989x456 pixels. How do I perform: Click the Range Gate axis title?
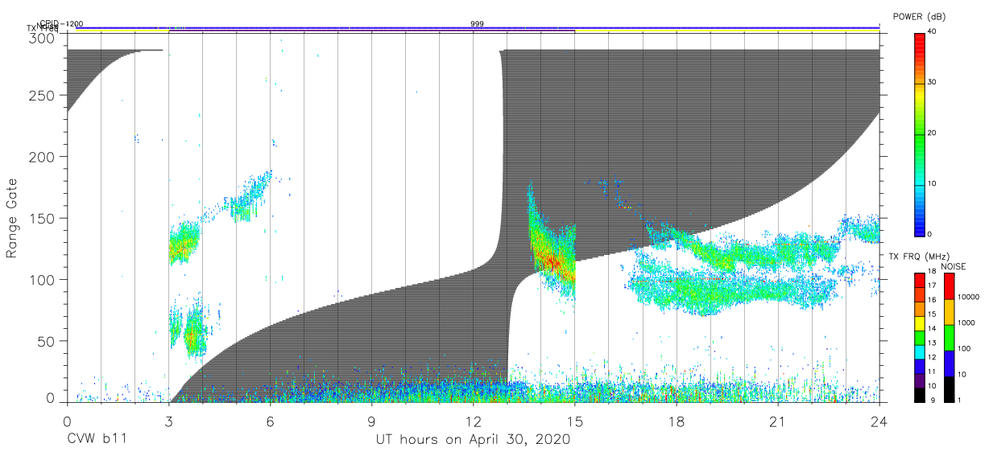pos(14,218)
